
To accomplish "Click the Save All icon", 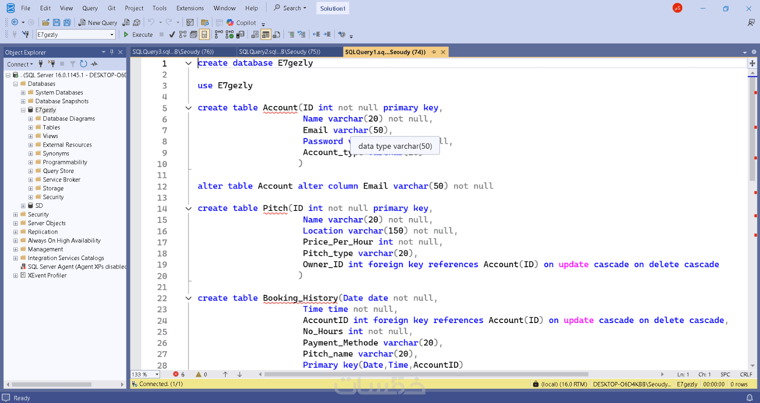I will [x=67, y=22].
